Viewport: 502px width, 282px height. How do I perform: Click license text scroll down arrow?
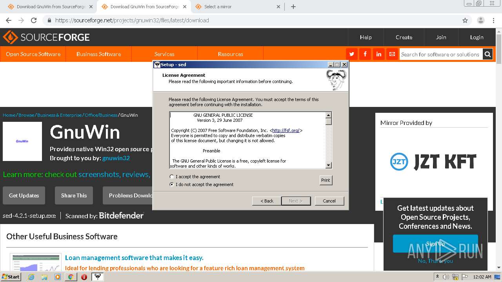pyautogui.click(x=329, y=165)
